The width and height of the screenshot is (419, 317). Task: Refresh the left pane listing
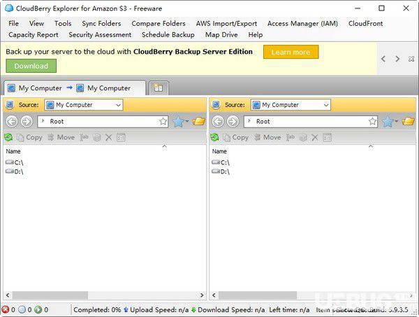8,137
